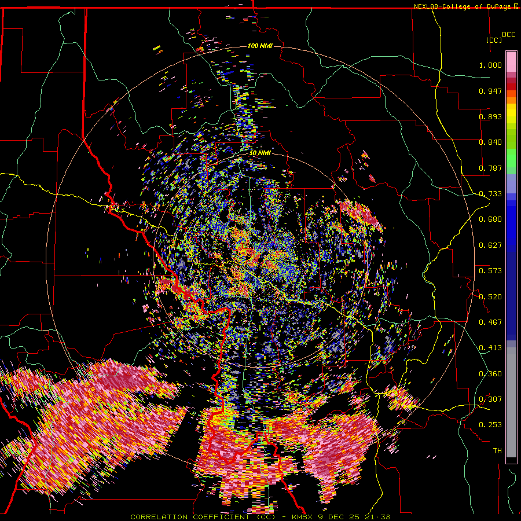Click the 0.893 scale value
The image size is (521, 521).
pyautogui.click(x=490, y=116)
